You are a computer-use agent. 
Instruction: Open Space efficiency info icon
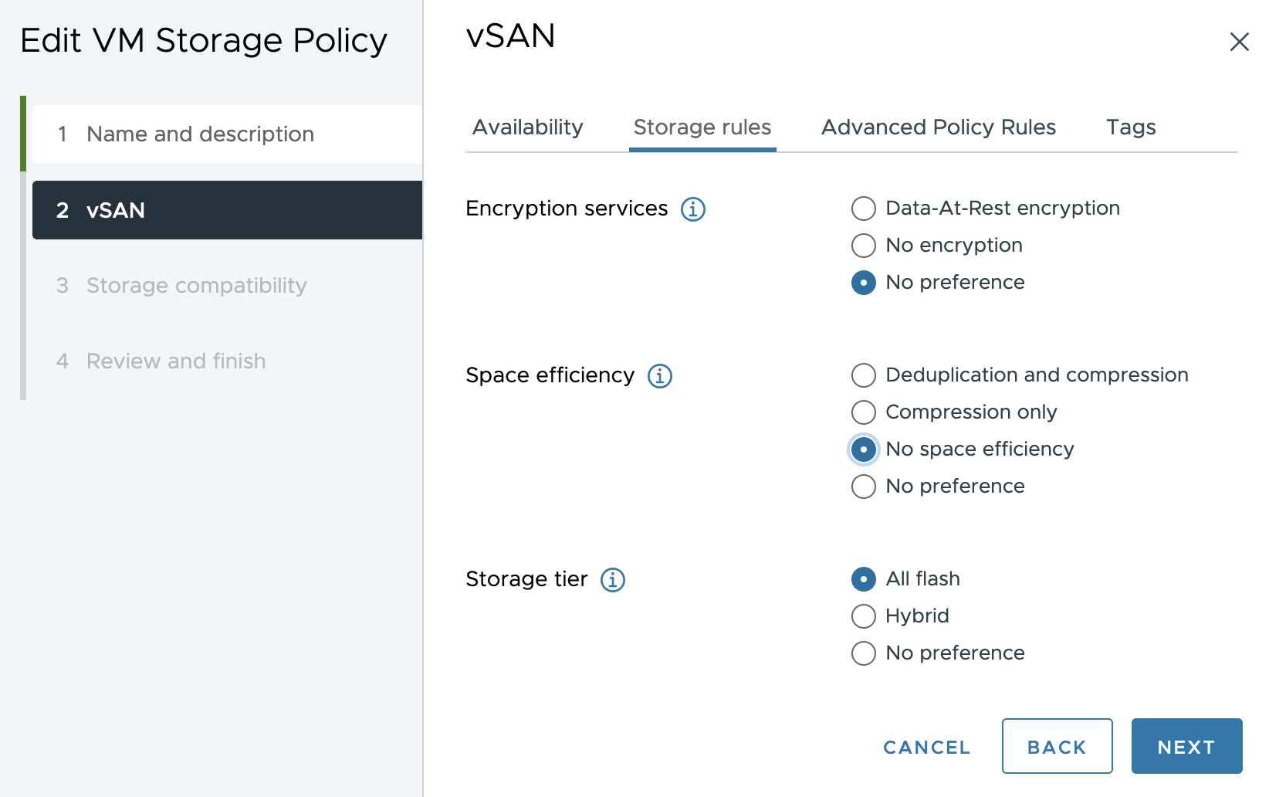coord(659,376)
